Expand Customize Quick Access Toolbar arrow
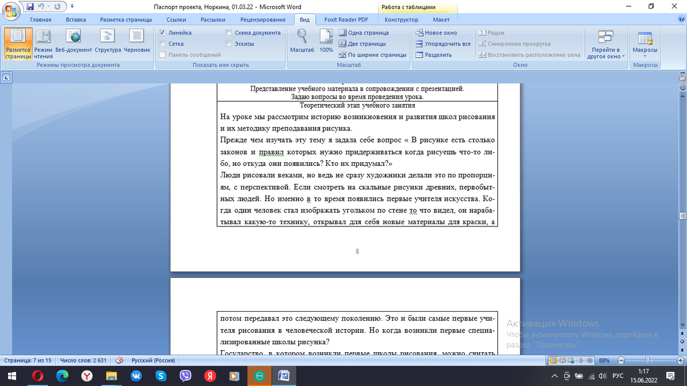Image resolution: width=687 pixels, height=386 pixels. click(72, 6)
